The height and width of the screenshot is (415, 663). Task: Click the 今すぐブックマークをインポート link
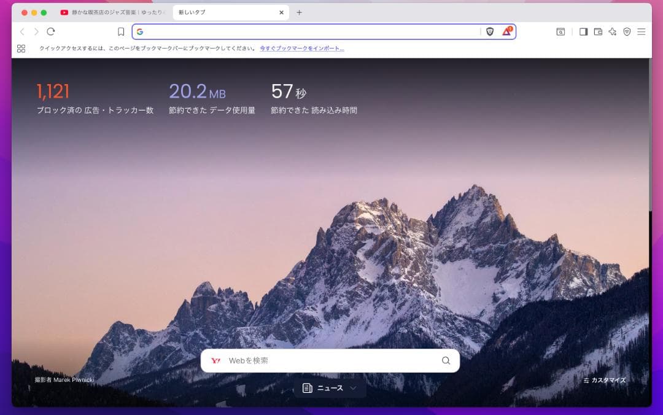point(301,48)
